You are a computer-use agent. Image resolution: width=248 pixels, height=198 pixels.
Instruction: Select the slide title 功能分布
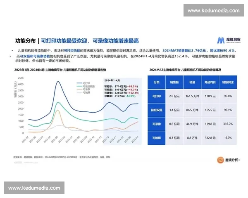[25, 41]
